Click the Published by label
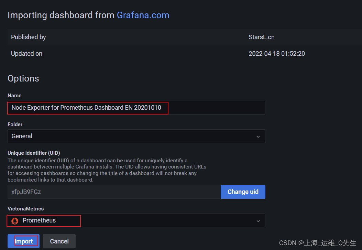362x250 pixels. 29,37
